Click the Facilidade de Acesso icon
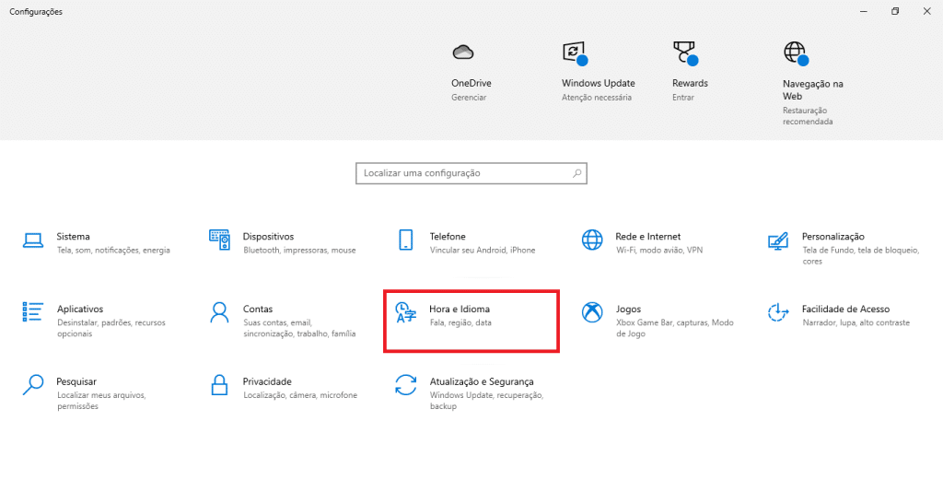The height and width of the screenshot is (503, 943). (778, 312)
